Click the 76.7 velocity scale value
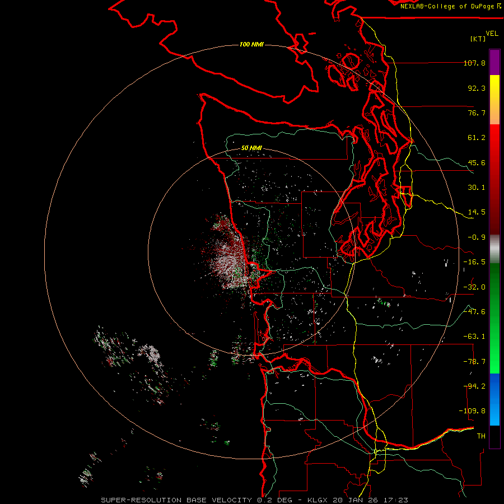 [x=477, y=113]
